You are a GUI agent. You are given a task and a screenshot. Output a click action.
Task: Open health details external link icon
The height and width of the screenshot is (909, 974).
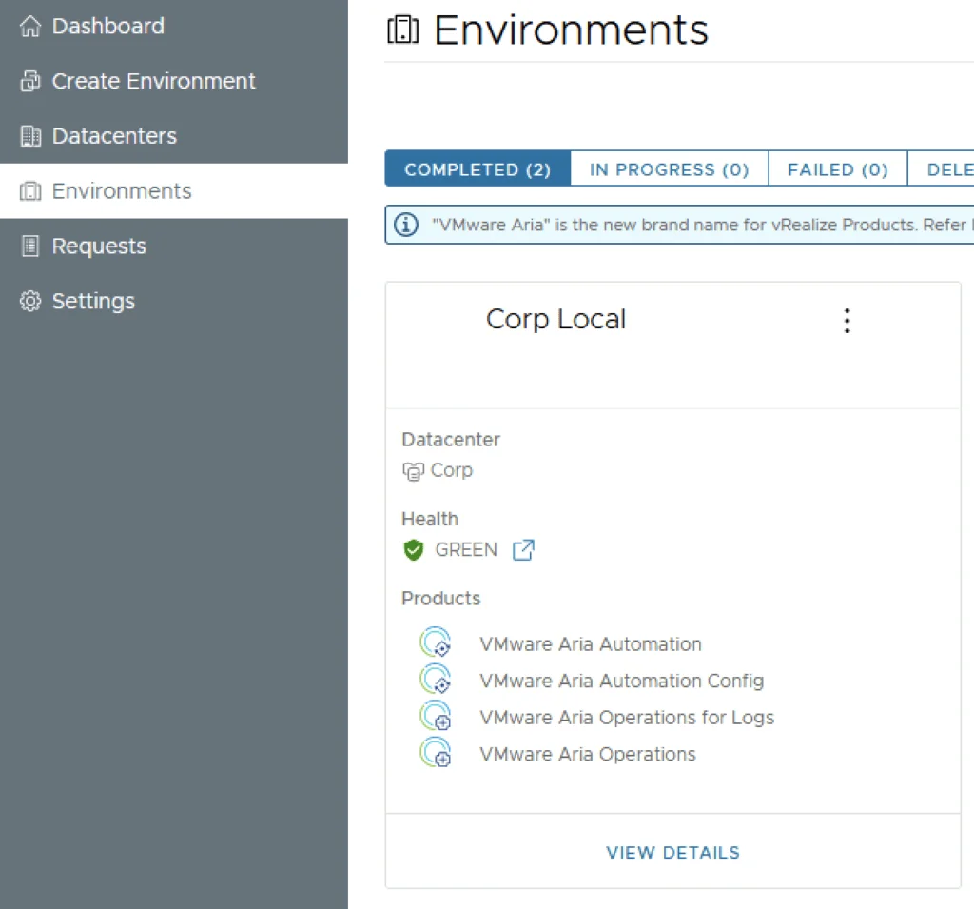(x=523, y=549)
